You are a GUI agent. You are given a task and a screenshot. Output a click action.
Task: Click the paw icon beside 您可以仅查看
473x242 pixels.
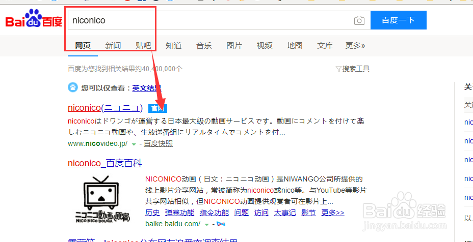(73, 88)
